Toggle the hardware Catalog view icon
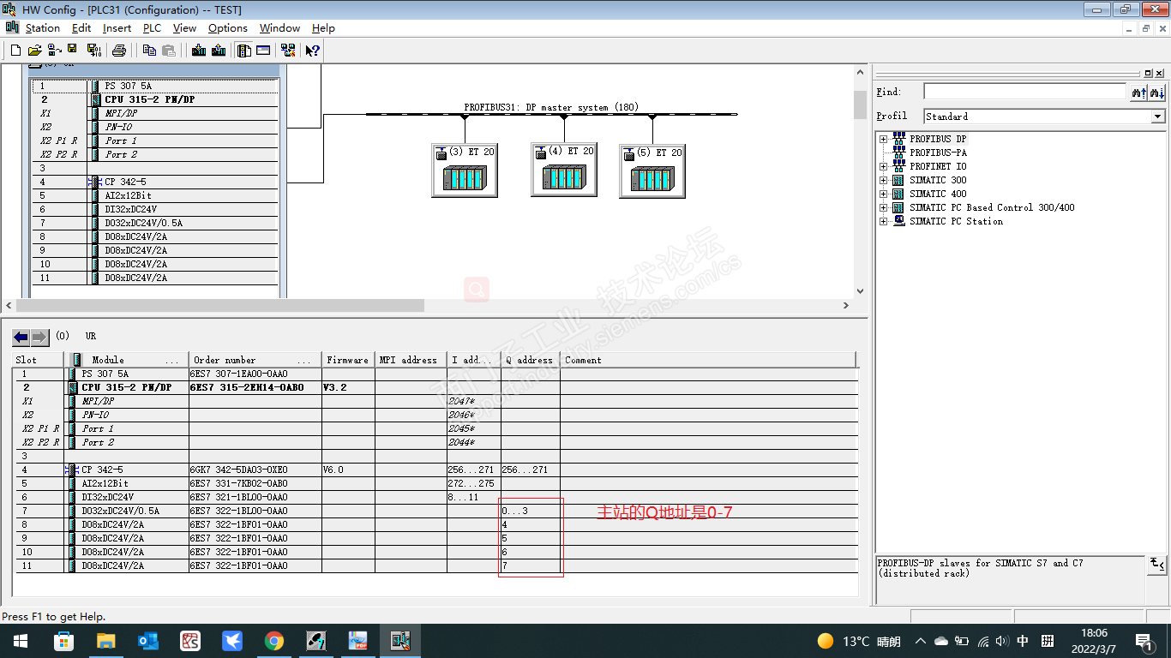 click(244, 51)
